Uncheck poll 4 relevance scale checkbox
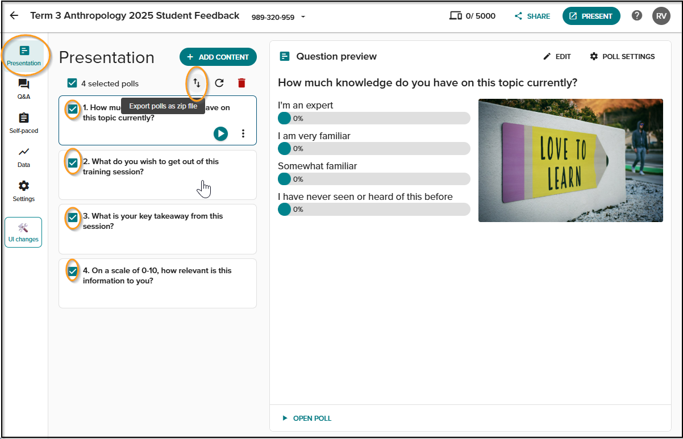The height and width of the screenshot is (439, 683). (73, 271)
